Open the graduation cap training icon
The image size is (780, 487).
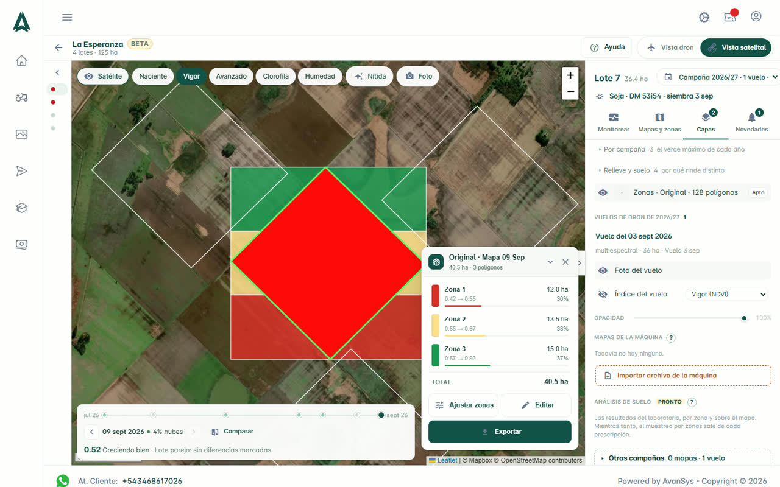(22, 208)
